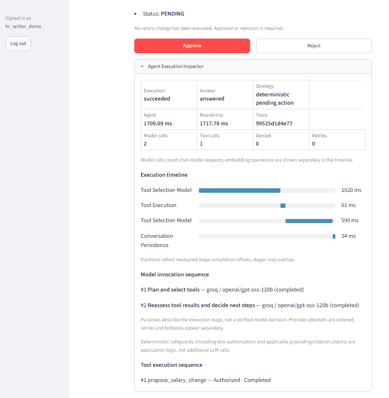The image size is (389, 398).
Task: Click the Reject button
Action: pyautogui.click(x=314, y=46)
